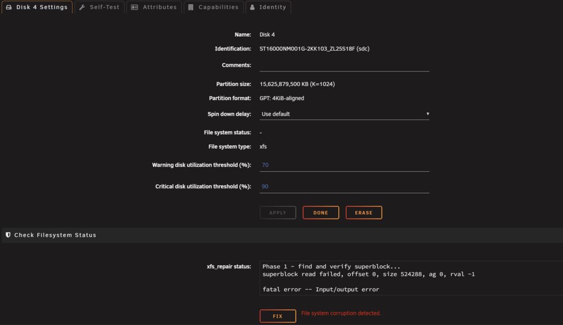Click the 'File system corruption detected.' message

point(341,313)
